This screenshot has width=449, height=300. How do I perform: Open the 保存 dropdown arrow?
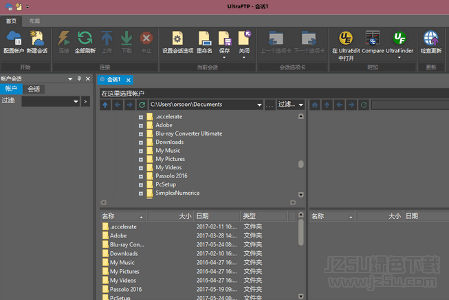point(224,57)
